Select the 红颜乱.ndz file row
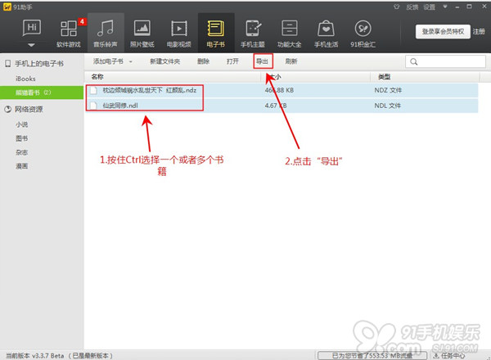Viewport: 491px width, 360px height. point(282,91)
